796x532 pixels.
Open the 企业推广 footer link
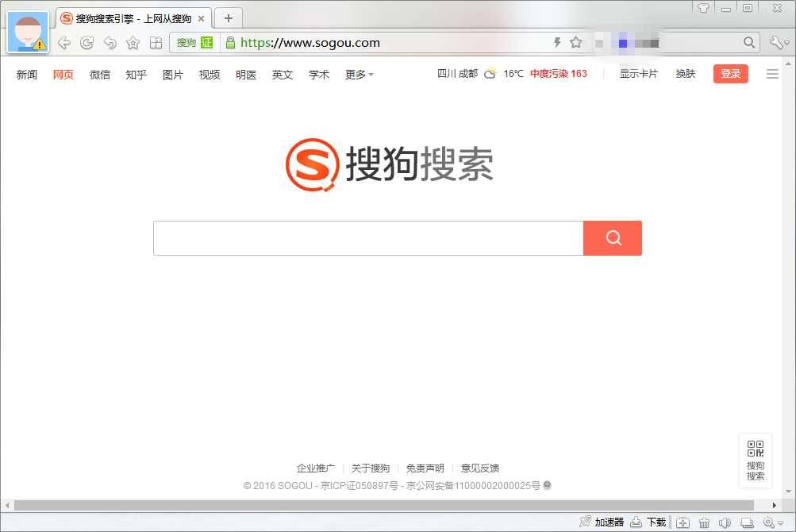click(x=316, y=468)
